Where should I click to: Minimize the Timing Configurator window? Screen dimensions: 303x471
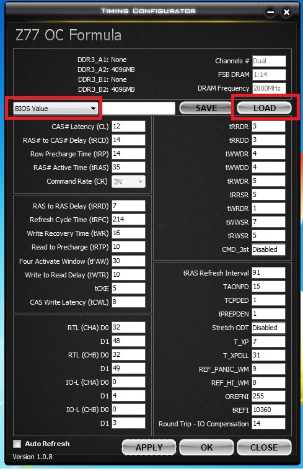[x=270, y=12]
